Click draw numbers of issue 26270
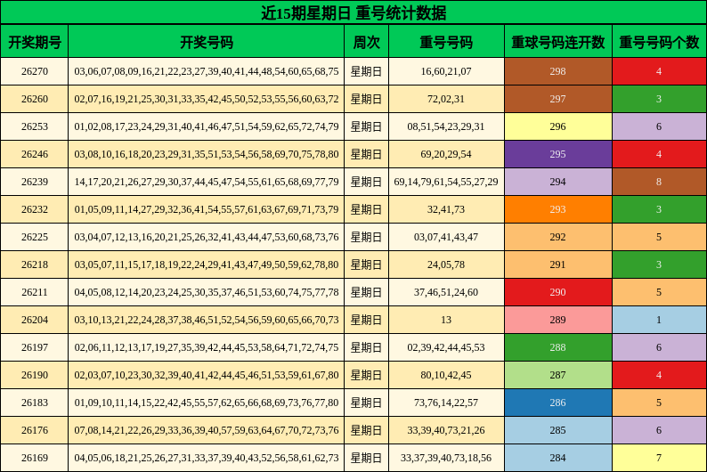Viewport: 707px width, 472px height. (206, 71)
